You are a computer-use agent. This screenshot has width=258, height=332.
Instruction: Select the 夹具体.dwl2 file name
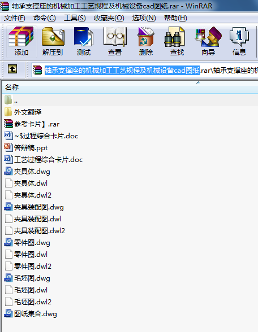(33, 195)
